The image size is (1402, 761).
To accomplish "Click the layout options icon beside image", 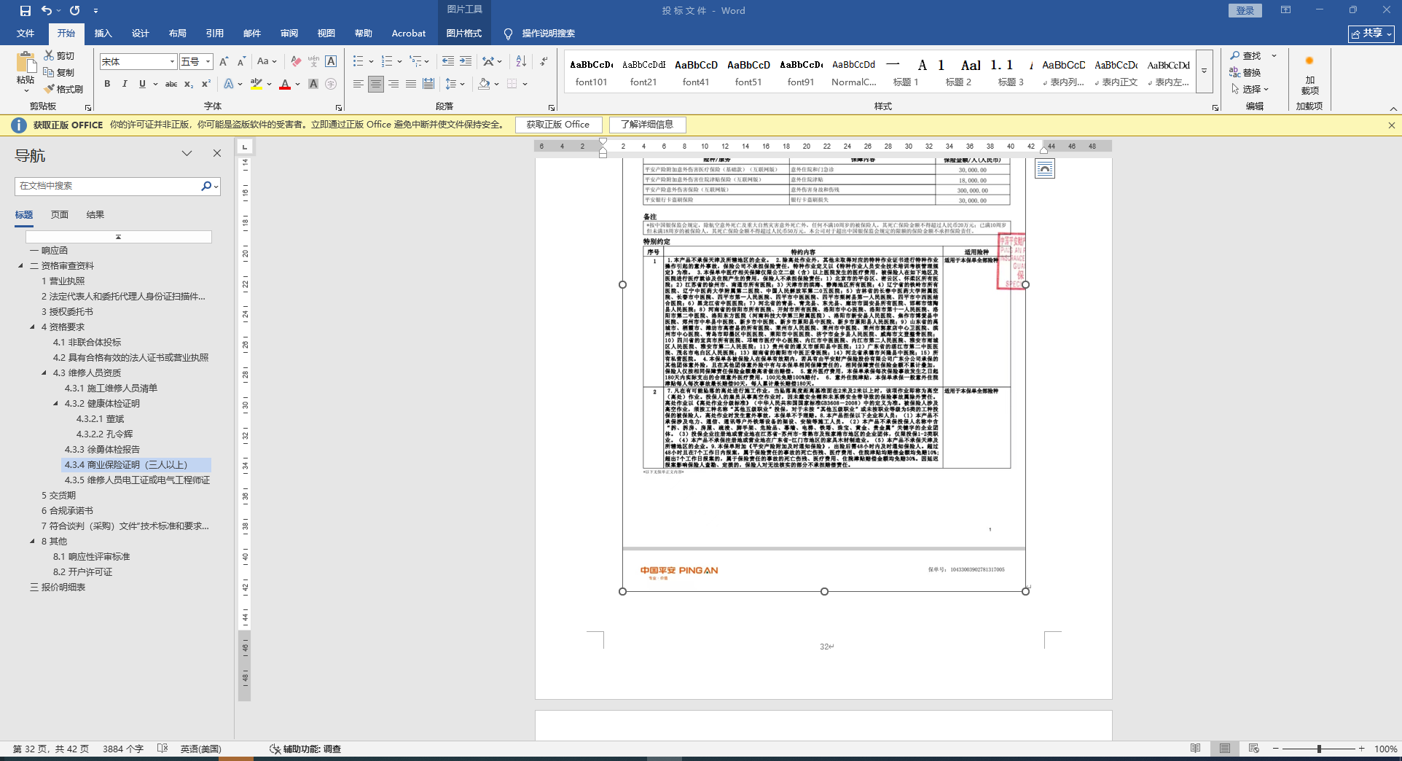I will pyautogui.click(x=1044, y=169).
